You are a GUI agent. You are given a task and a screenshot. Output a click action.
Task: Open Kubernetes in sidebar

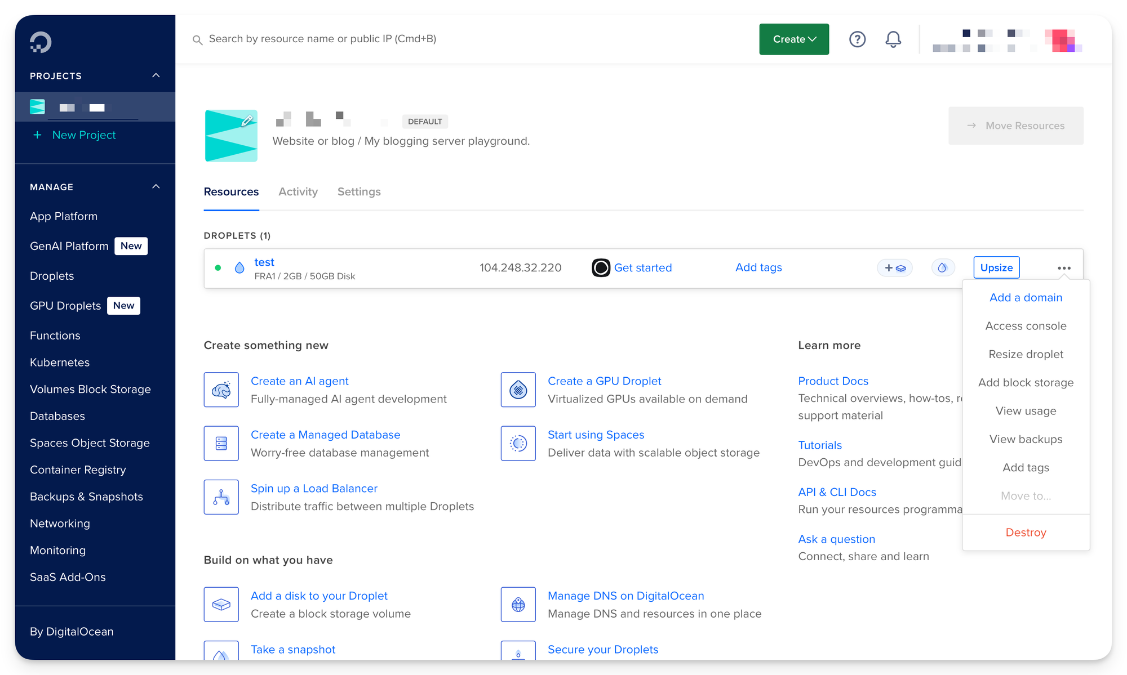[60, 363]
